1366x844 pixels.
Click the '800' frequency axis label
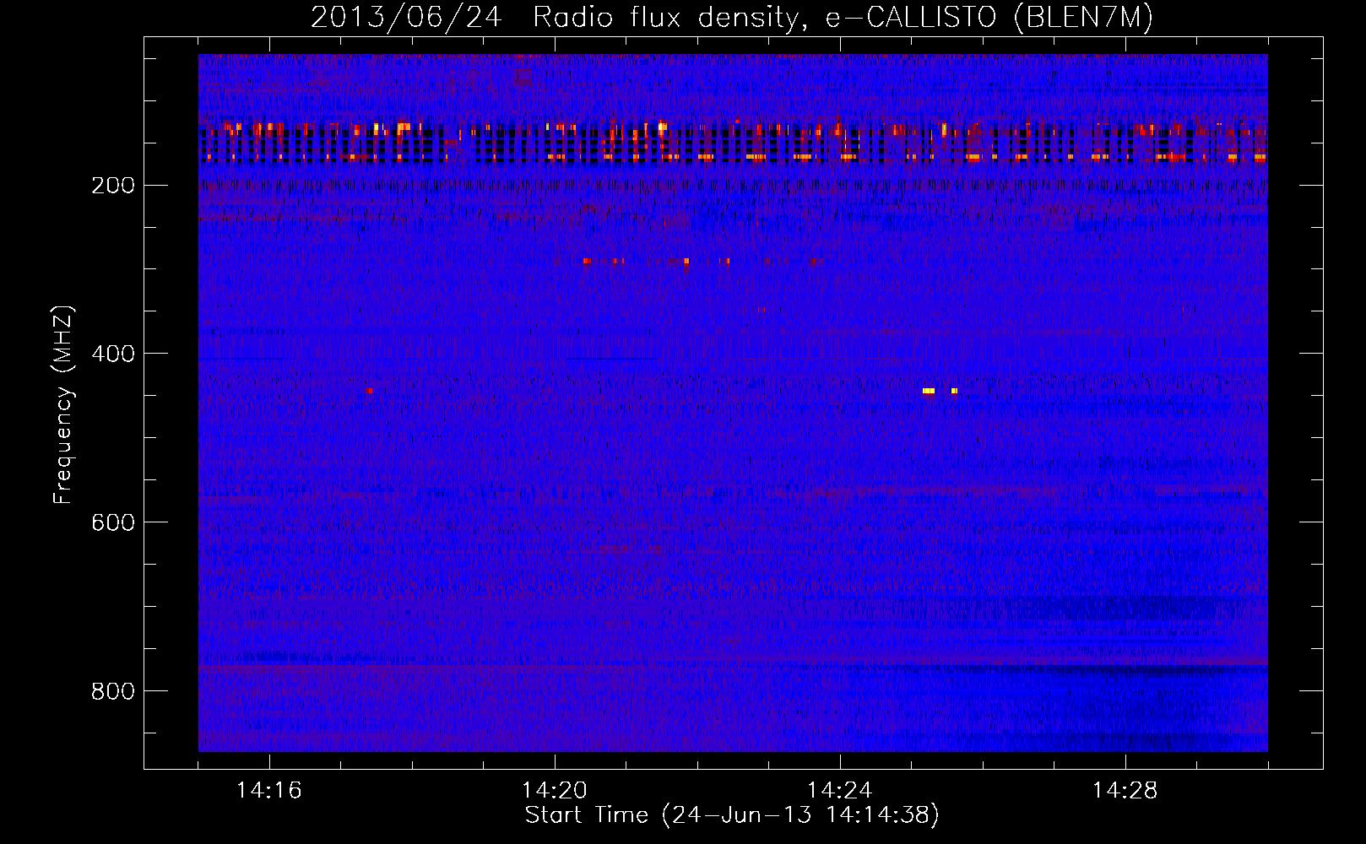113,691
